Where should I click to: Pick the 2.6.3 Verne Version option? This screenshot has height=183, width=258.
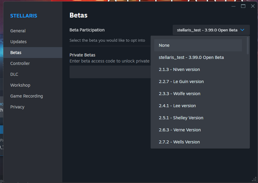198,130
